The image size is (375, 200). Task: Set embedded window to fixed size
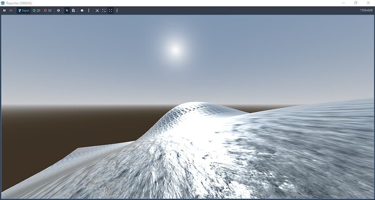click(97, 10)
